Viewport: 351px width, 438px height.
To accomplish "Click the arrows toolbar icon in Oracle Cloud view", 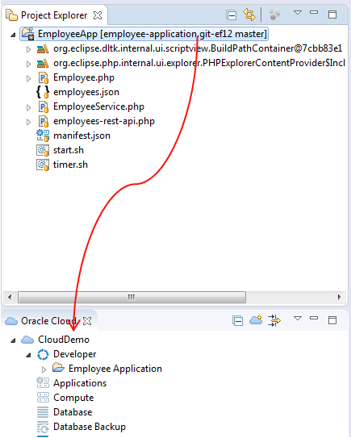I will (x=274, y=320).
